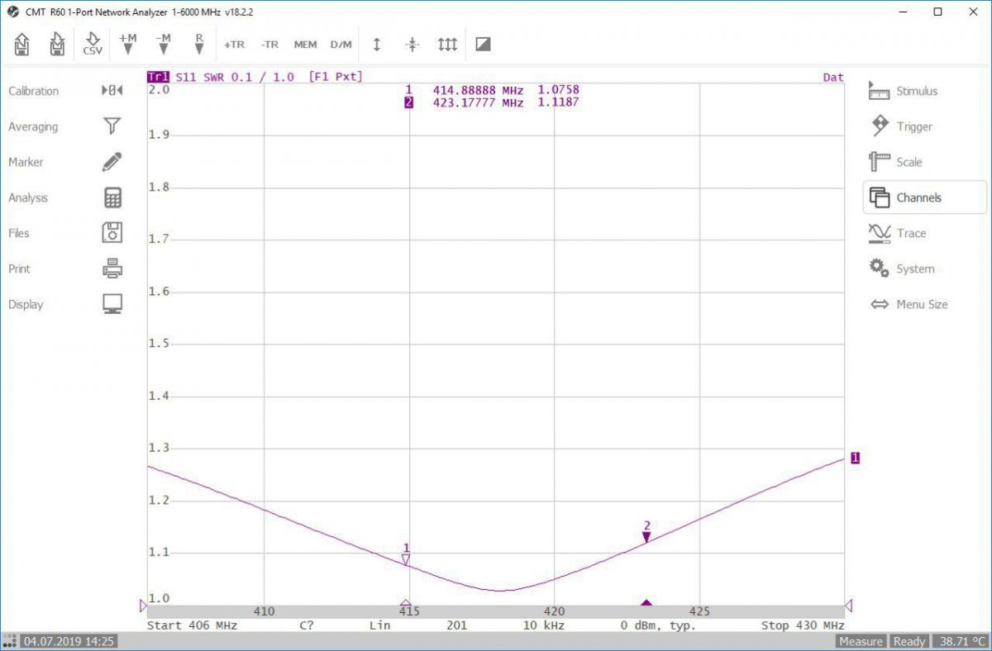Open the Display menu

(x=64, y=304)
